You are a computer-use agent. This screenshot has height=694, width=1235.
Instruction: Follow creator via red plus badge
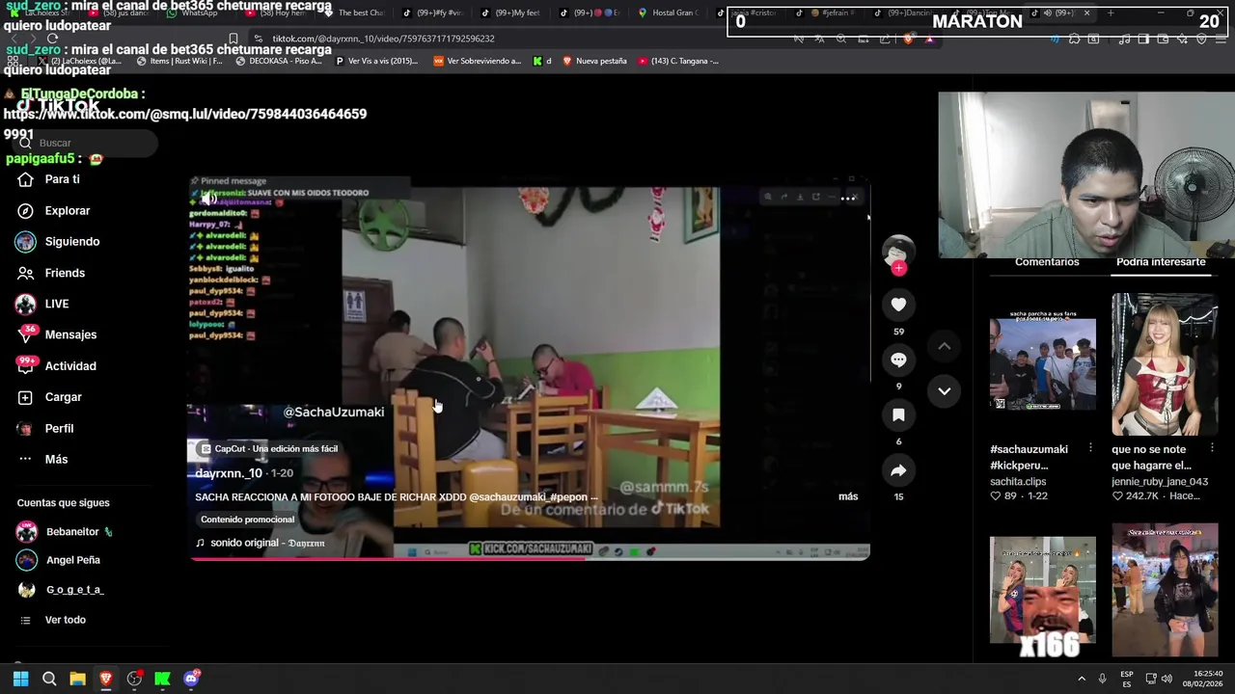[898, 269]
